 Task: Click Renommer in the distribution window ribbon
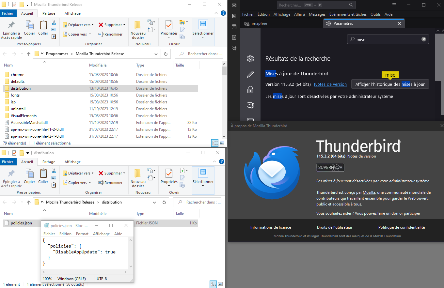tap(111, 183)
